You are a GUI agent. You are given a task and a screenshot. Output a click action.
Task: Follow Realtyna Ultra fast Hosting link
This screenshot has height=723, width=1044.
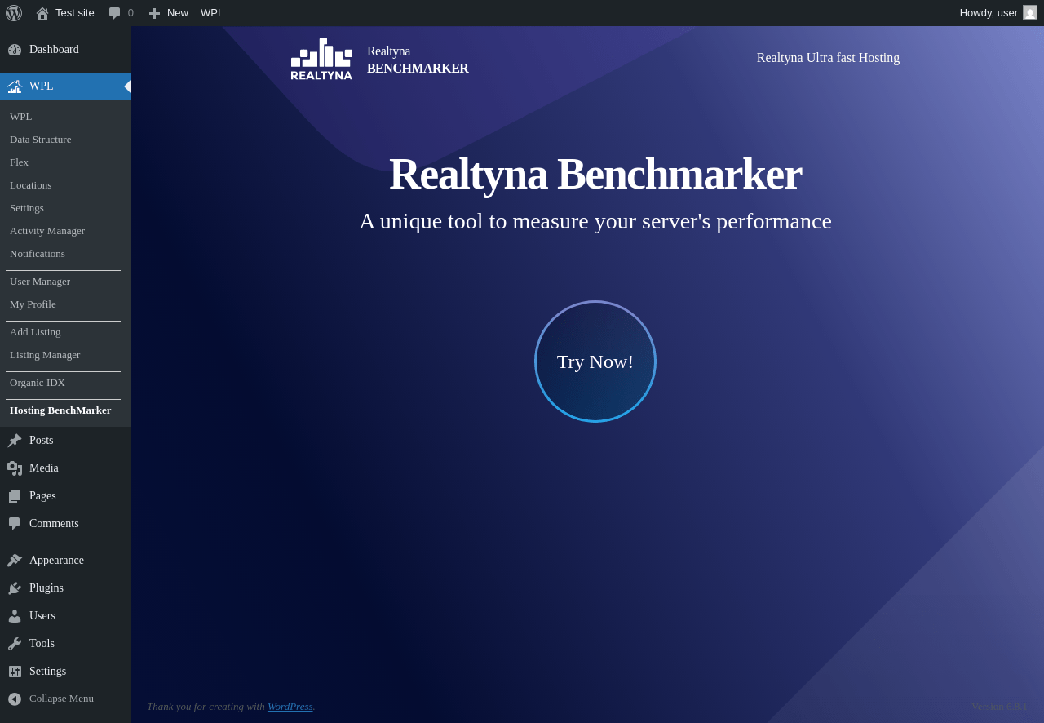828,58
